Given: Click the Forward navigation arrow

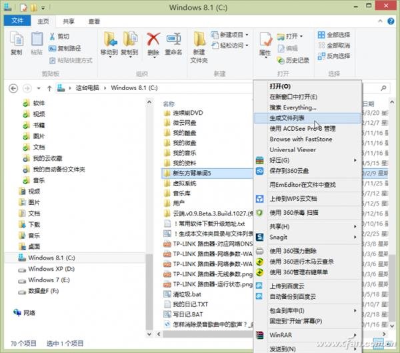Looking at the screenshot, I should pos(27,88).
